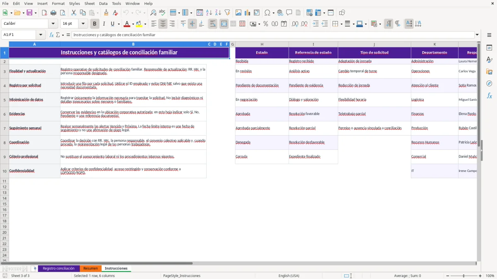The image size is (497, 279).
Task: Export directly as PDF from the toolbar
Action: 44,13
